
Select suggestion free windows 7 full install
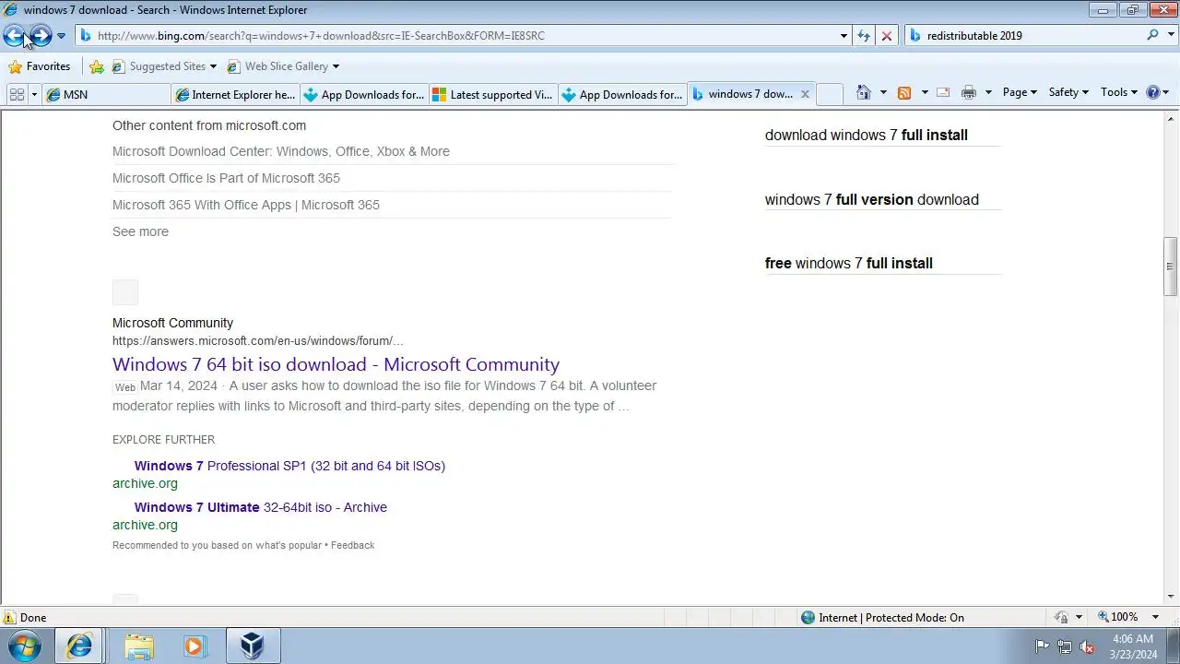(x=849, y=263)
